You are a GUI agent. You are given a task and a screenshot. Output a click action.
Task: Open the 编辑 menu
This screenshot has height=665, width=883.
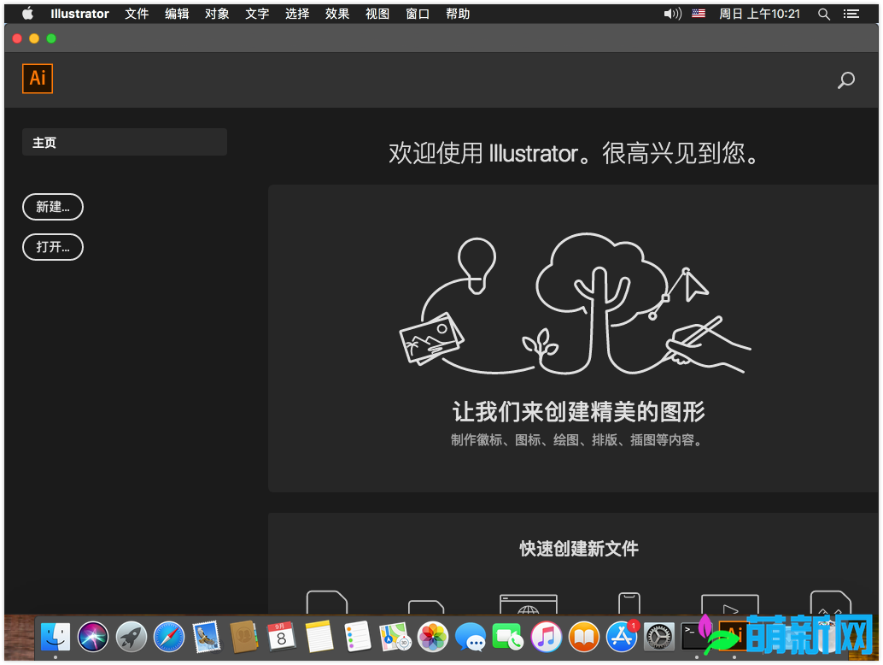pos(177,14)
